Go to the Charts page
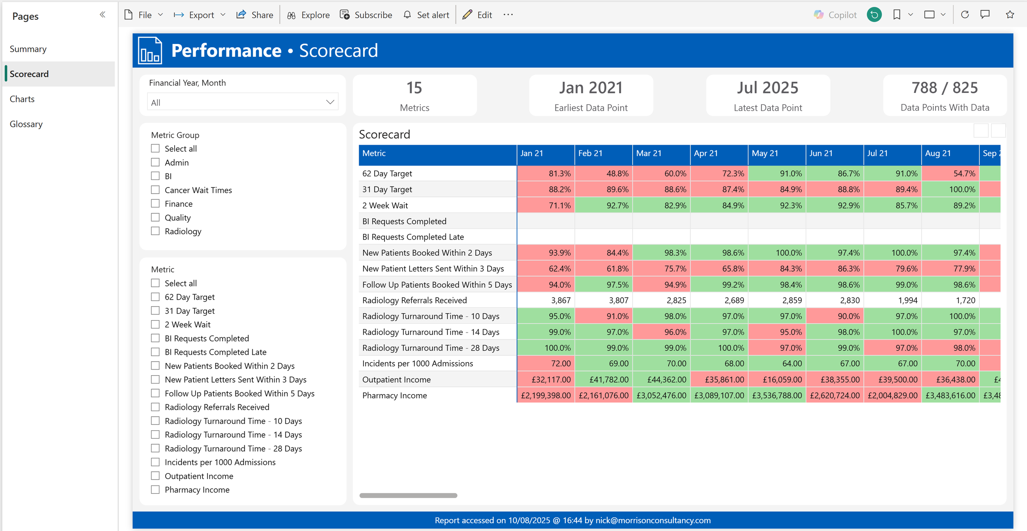The height and width of the screenshot is (531, 1027). coord(22,99)
